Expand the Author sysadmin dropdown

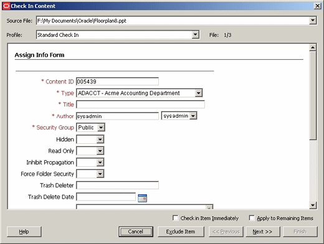coord(193,116)
